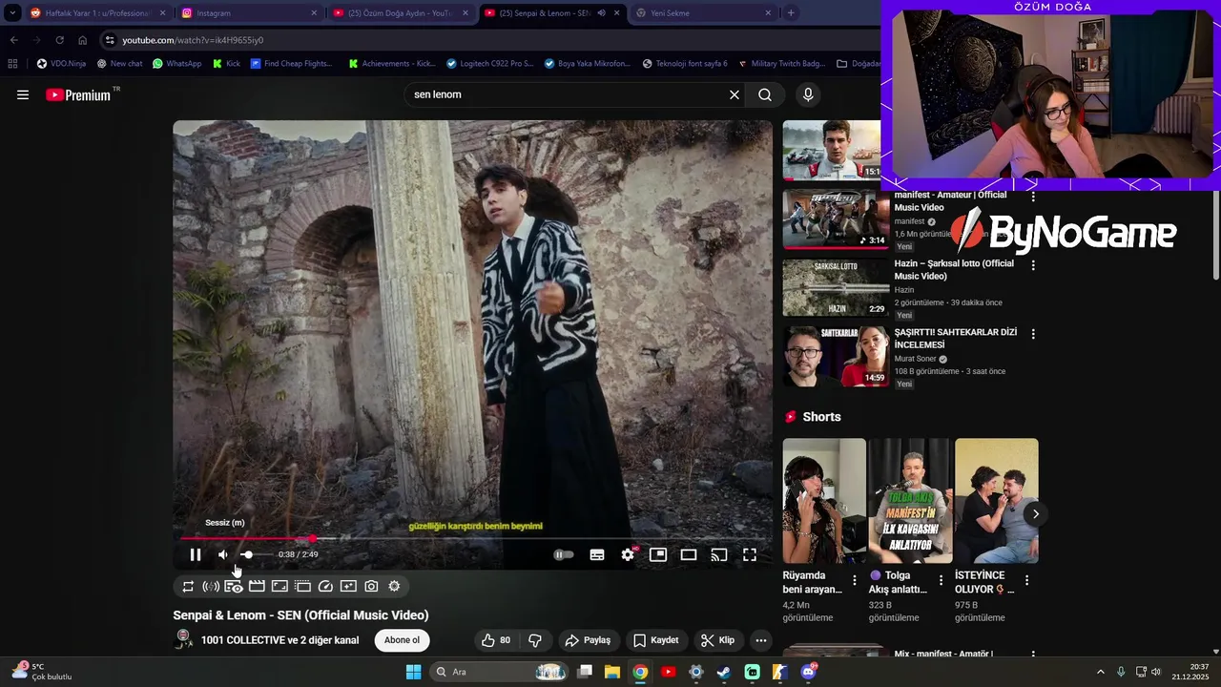Image resolution: width=1221 pixels, height=687 pixels.
Task: Click the Paylaş share button
Action: pos(588,640)
